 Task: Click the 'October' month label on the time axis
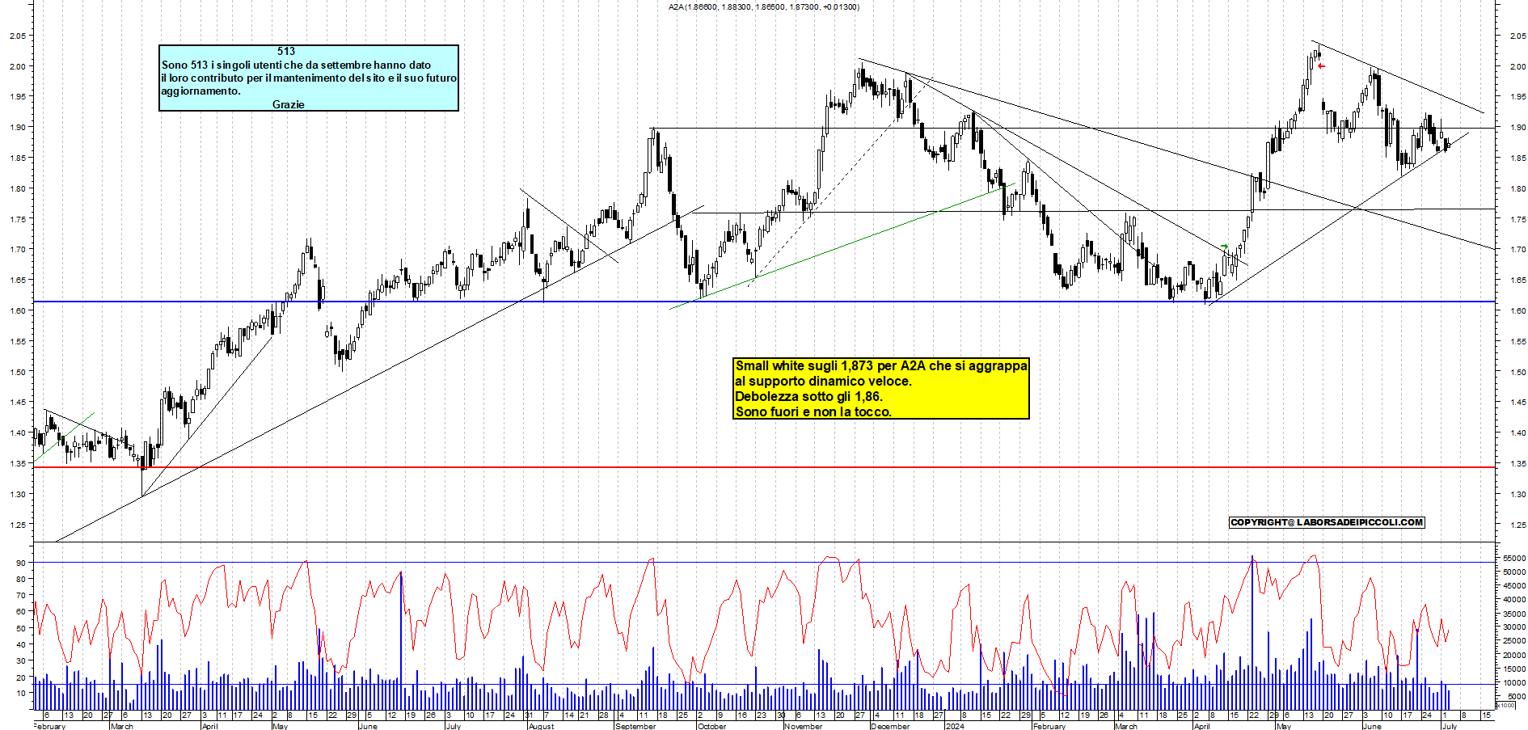pyautogui.click(x=711, y=726)
